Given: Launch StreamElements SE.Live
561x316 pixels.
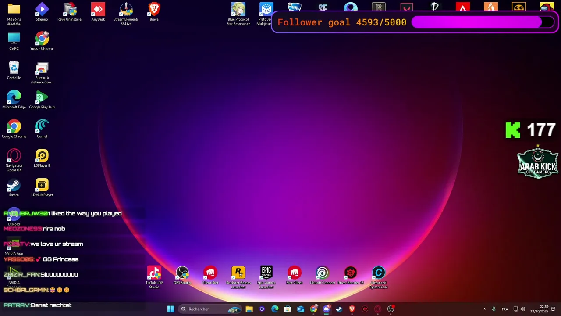Looking at the screenshot, I should pyautogui.click(x=126, y=14).
